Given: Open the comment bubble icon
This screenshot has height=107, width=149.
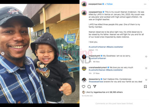Looking at the screenshot, I should pyautogui.click(x=89, y=86).
